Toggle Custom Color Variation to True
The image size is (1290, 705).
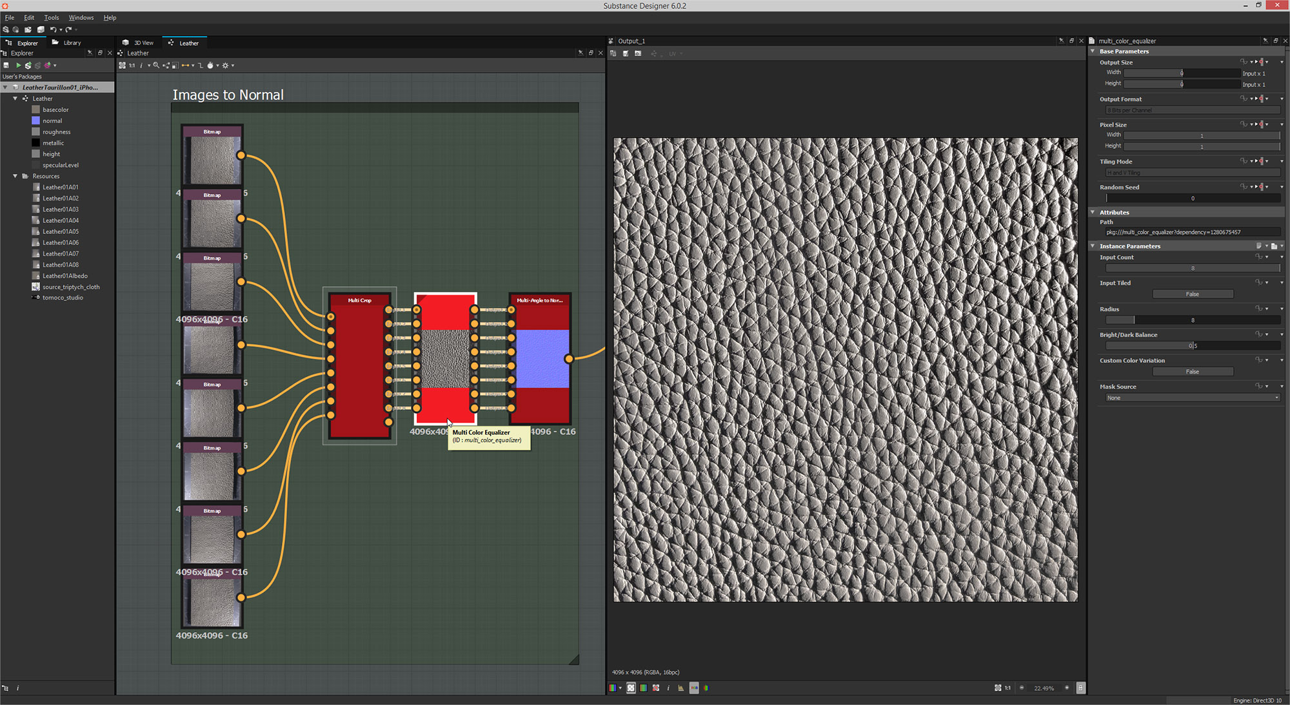click(1193, 371)
